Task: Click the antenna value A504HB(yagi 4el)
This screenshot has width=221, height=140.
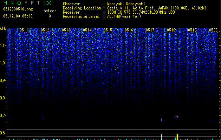Action: pos(124,16)
